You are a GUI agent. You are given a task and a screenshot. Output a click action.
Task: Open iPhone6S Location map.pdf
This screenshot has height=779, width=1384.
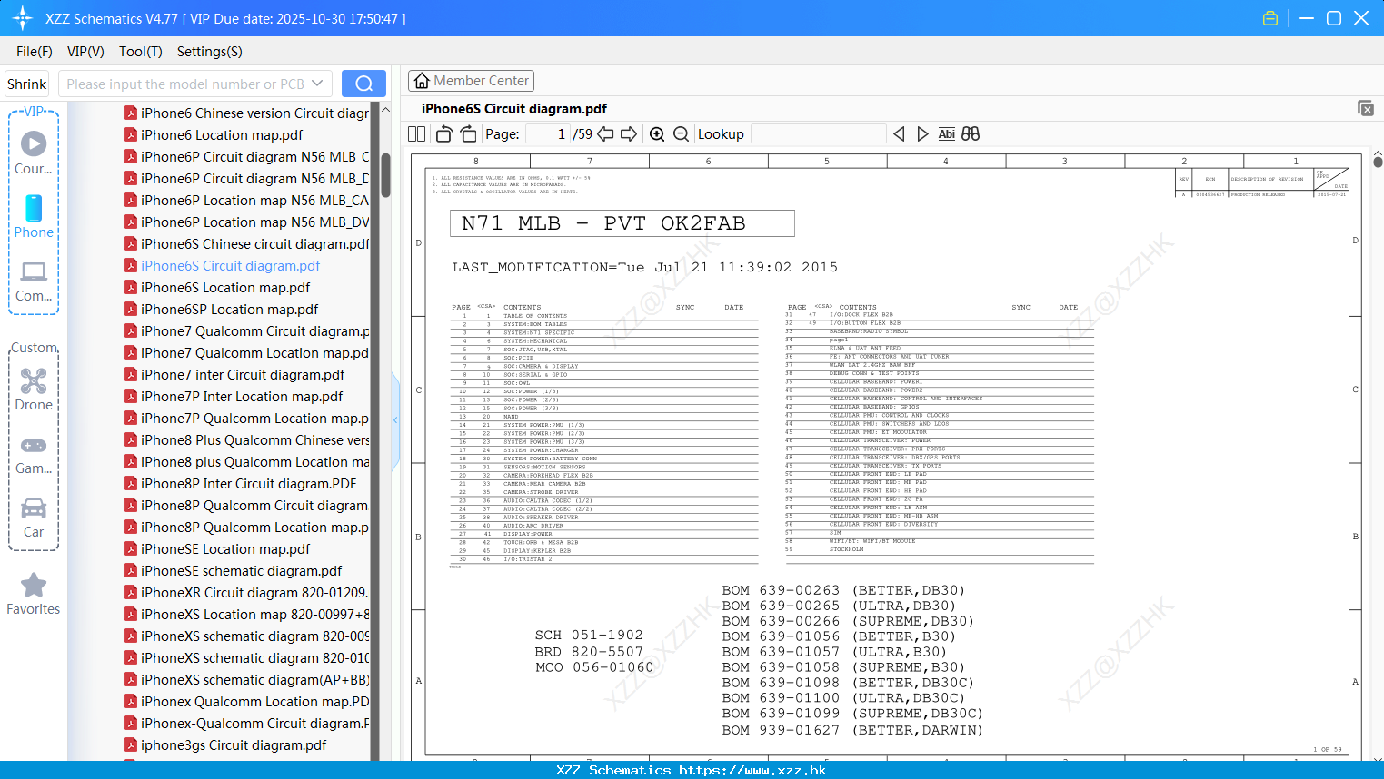click(217, 288)
